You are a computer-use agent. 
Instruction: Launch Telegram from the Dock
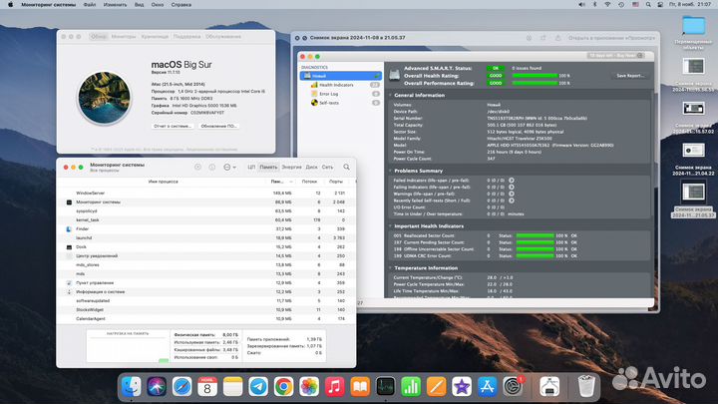[x=258, y=387]
